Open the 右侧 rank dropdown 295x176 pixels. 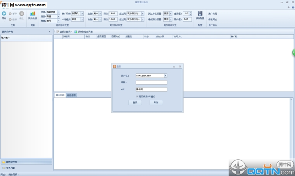(x=100, y=19)
